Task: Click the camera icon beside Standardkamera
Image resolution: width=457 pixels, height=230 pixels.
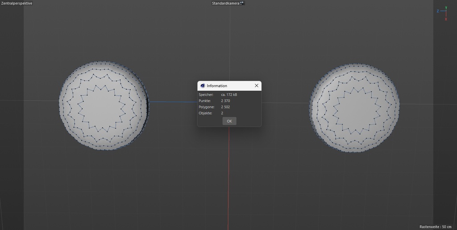Action: pyautogui.click(x=242, y=3)
